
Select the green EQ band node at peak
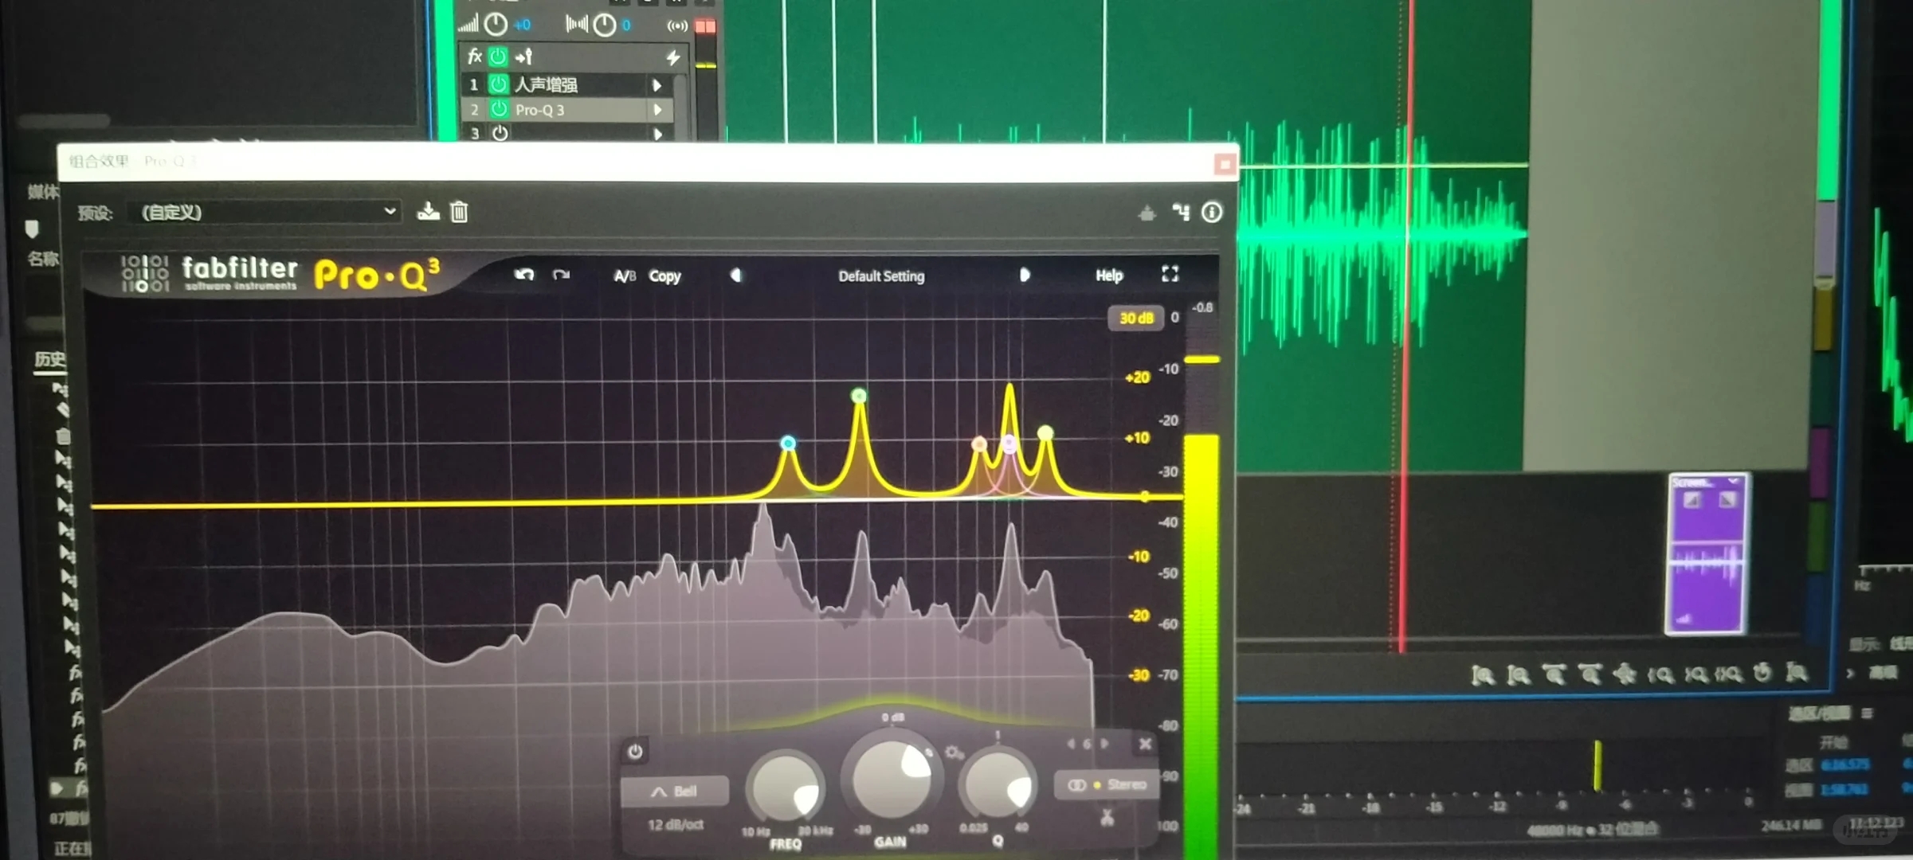click(x=859, y=396)
